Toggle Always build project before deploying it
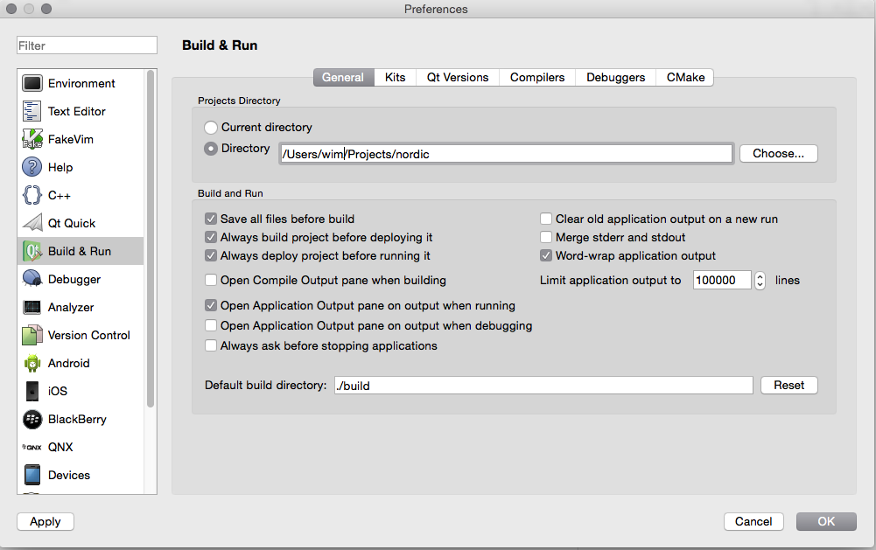 [x=211, y=237]
